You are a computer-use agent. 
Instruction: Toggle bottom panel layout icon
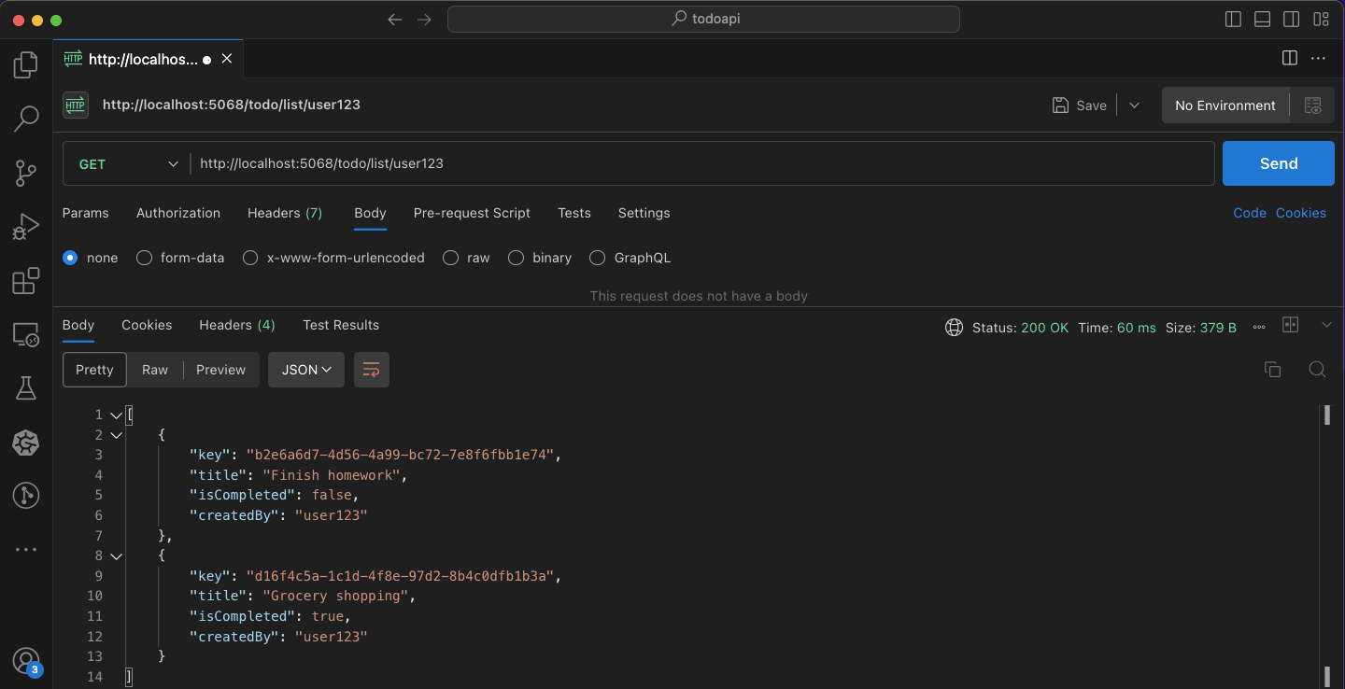[x=1263, y=20]
